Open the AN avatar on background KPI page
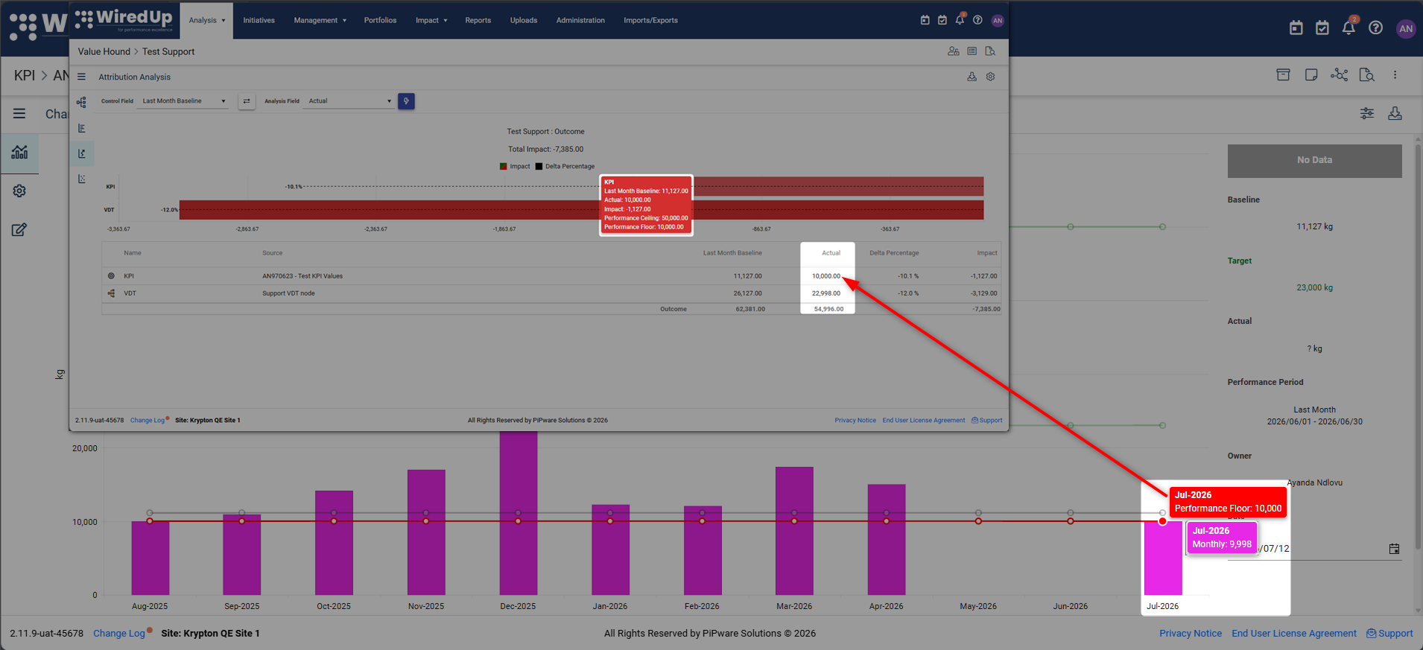Image resolution: width=1423 pixels, height=650 pixels. coord(1406,29)
